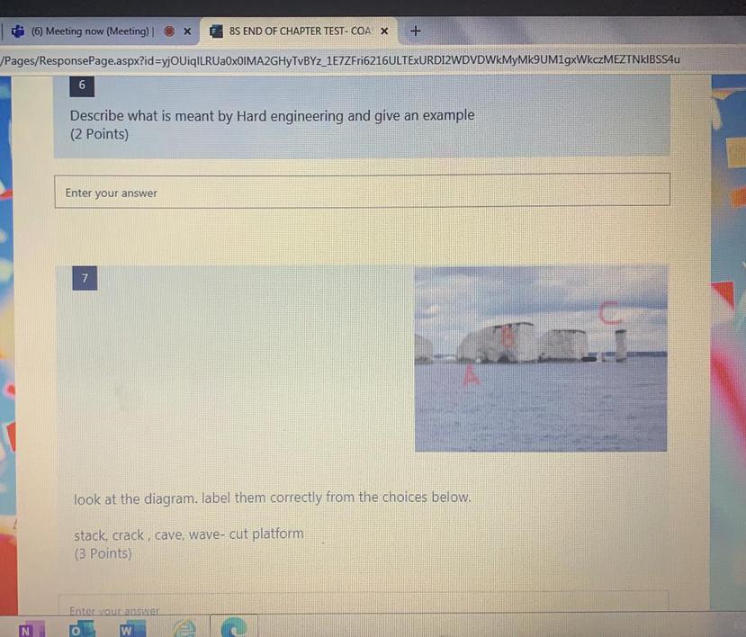Click the ResponsePage.aspx URL in the address bar
This screenshot has height=637, width=746.
[340, 60]
